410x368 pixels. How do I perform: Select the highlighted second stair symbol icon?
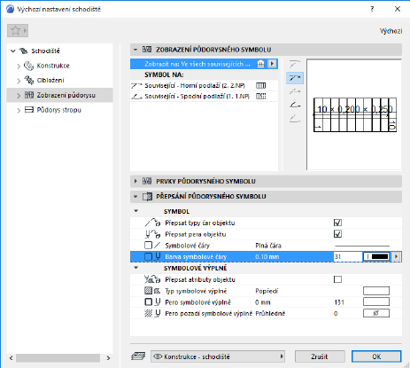[x=295, y=78]
